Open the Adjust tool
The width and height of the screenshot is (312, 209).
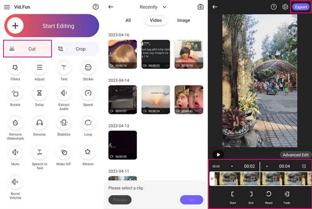[39, 71]
